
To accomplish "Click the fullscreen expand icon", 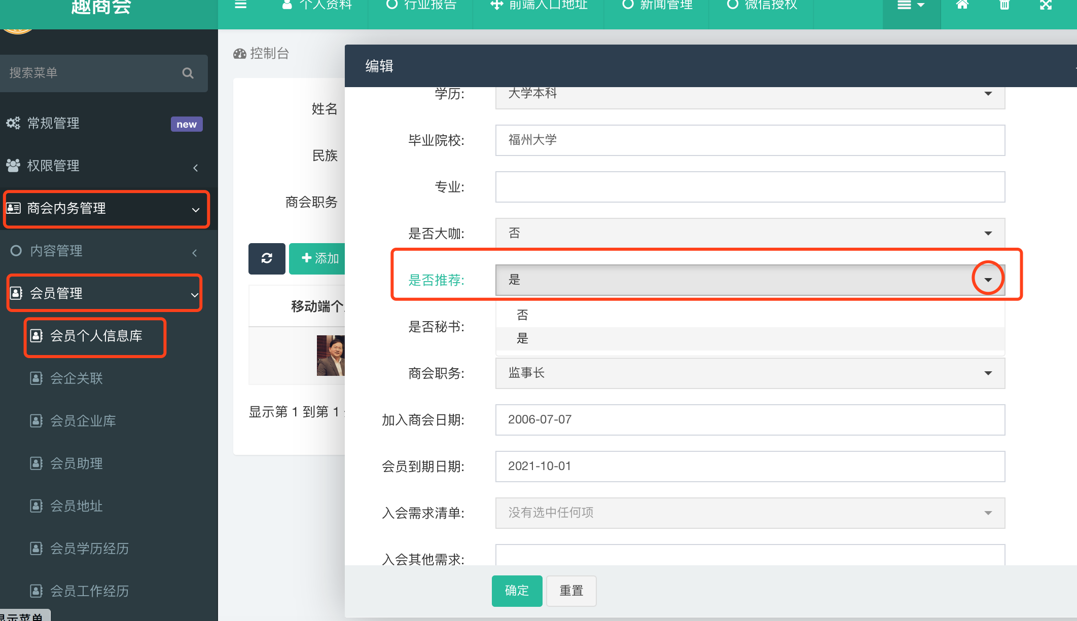I will 1046,5.
